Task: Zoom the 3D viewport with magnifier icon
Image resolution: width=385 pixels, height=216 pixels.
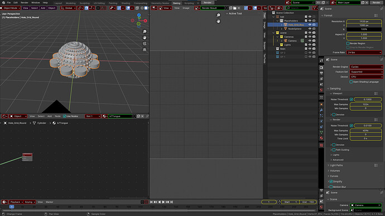Action: click(145, 32)
